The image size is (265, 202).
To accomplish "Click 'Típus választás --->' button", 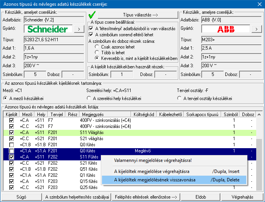I will (x=138, y=15).
